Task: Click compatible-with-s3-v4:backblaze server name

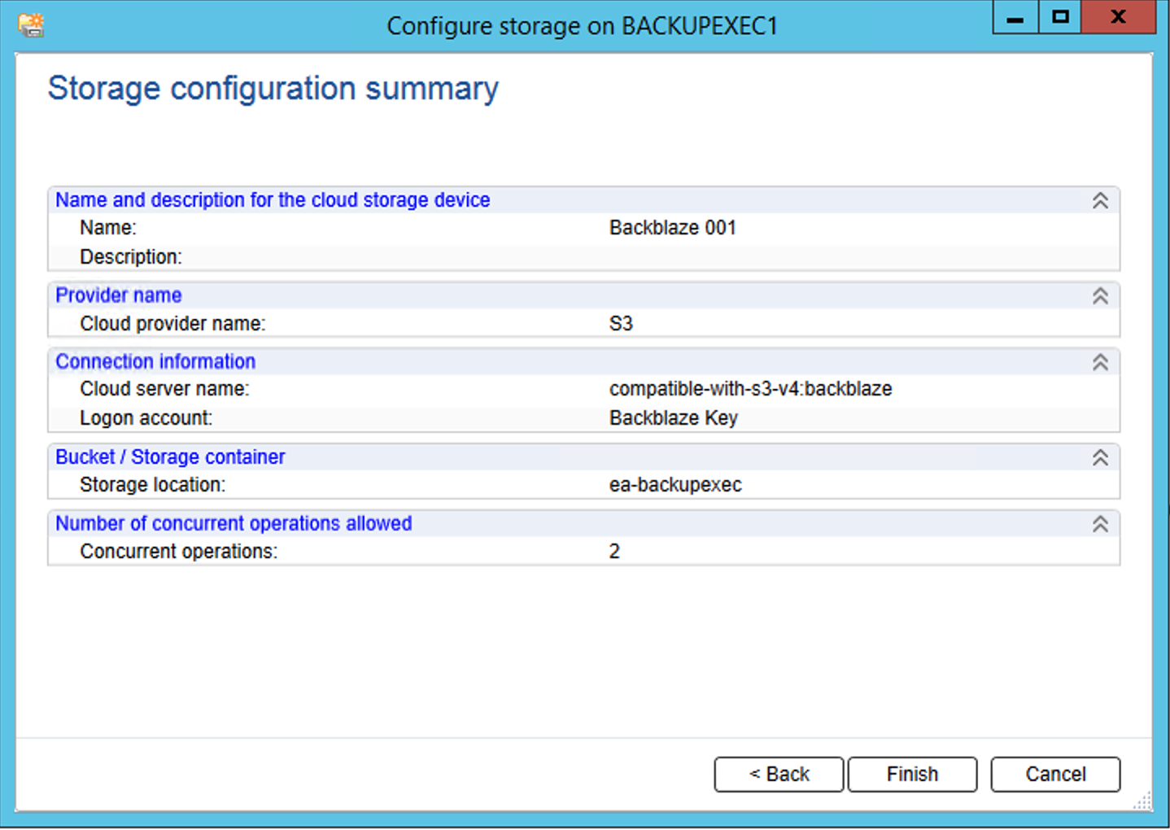Action: (750, 389)
